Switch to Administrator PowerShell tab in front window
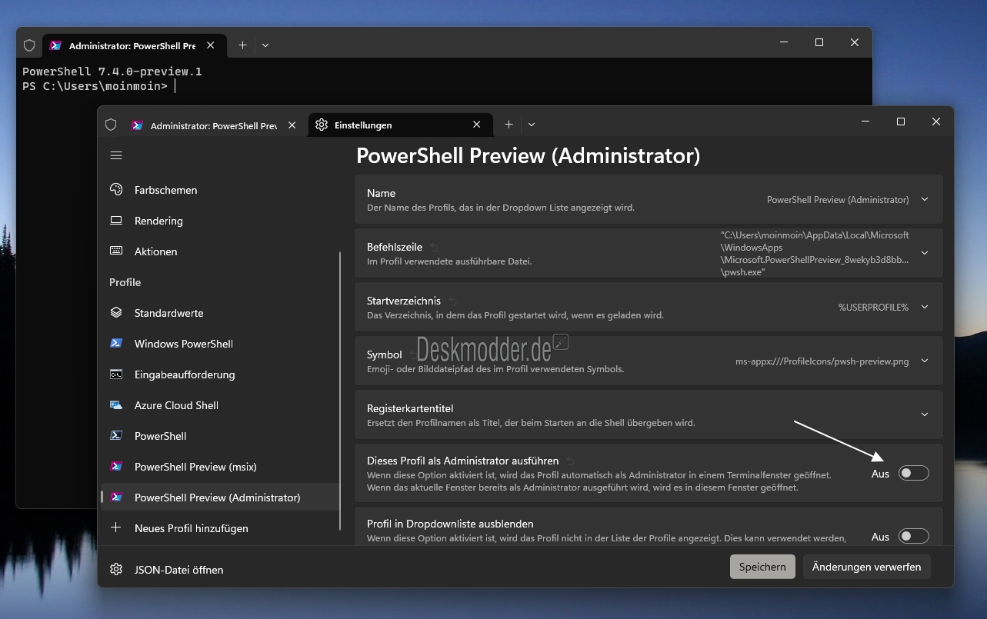987x619 pixels. click(x=214, y=125)
